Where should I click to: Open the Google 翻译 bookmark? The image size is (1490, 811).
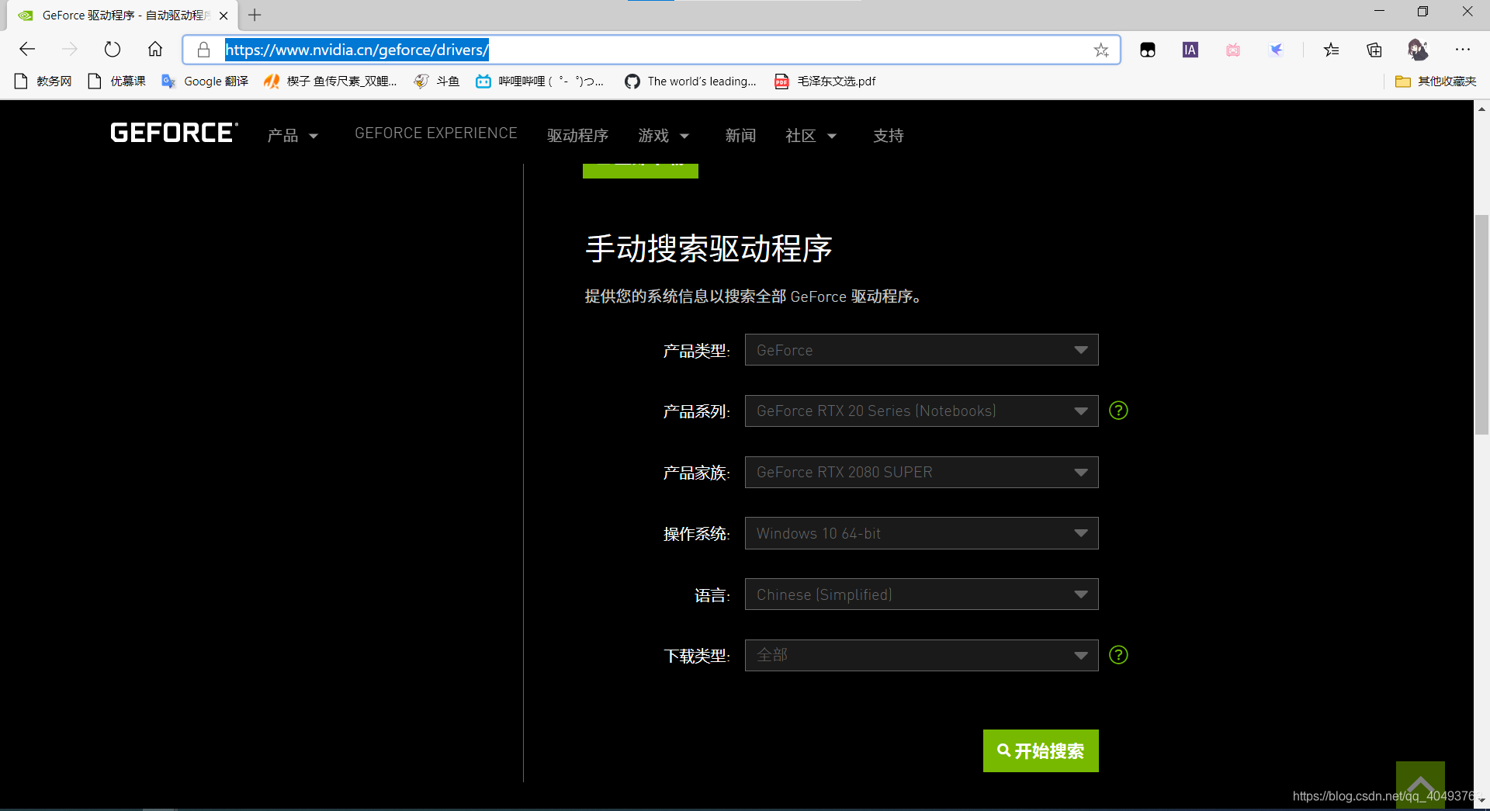click(x=205, y=81)
